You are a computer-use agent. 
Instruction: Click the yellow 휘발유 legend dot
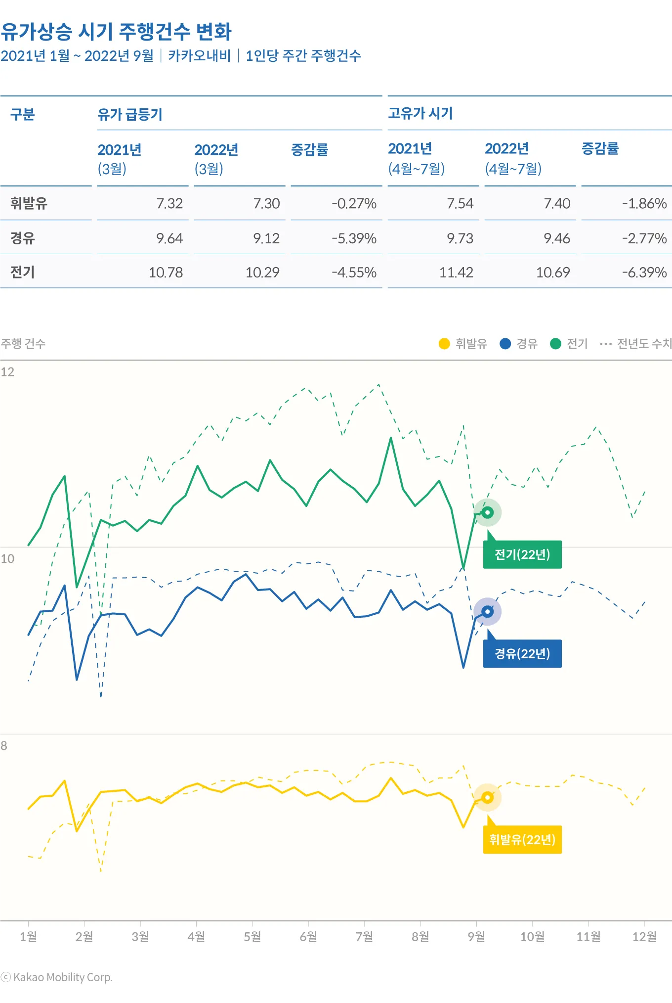(444, 344)
